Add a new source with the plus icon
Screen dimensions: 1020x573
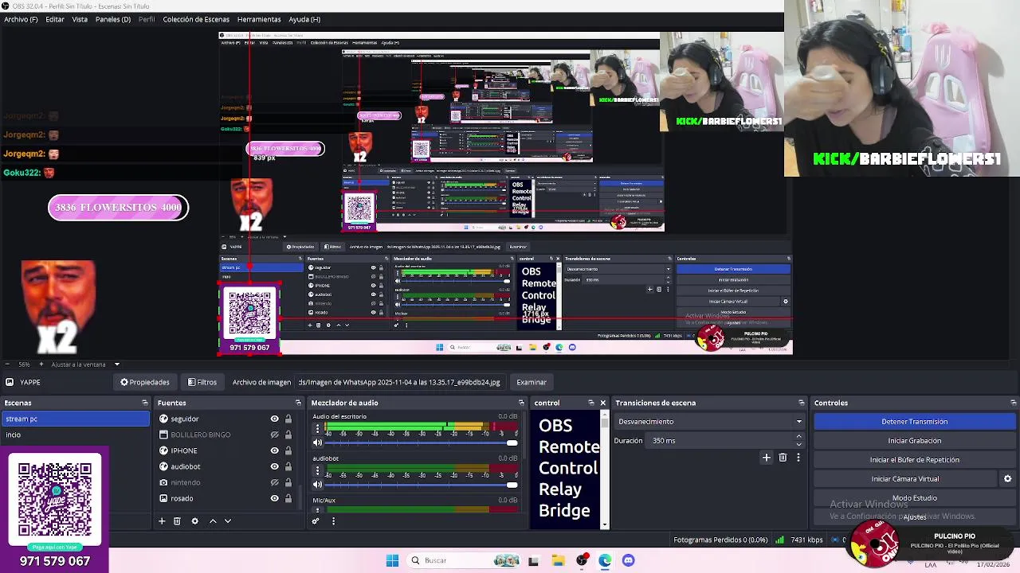(162, 521)
